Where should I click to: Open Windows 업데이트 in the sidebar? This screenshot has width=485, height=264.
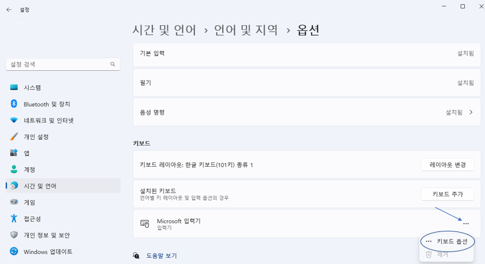coord(48,251)
